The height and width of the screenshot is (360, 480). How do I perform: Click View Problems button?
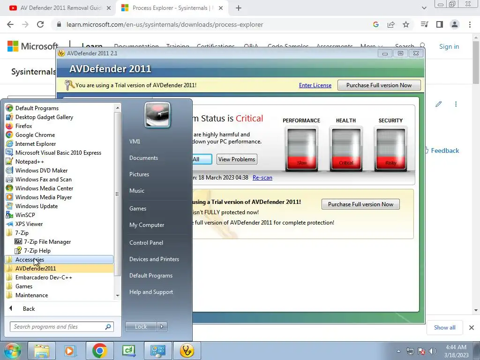coord(237,159)
